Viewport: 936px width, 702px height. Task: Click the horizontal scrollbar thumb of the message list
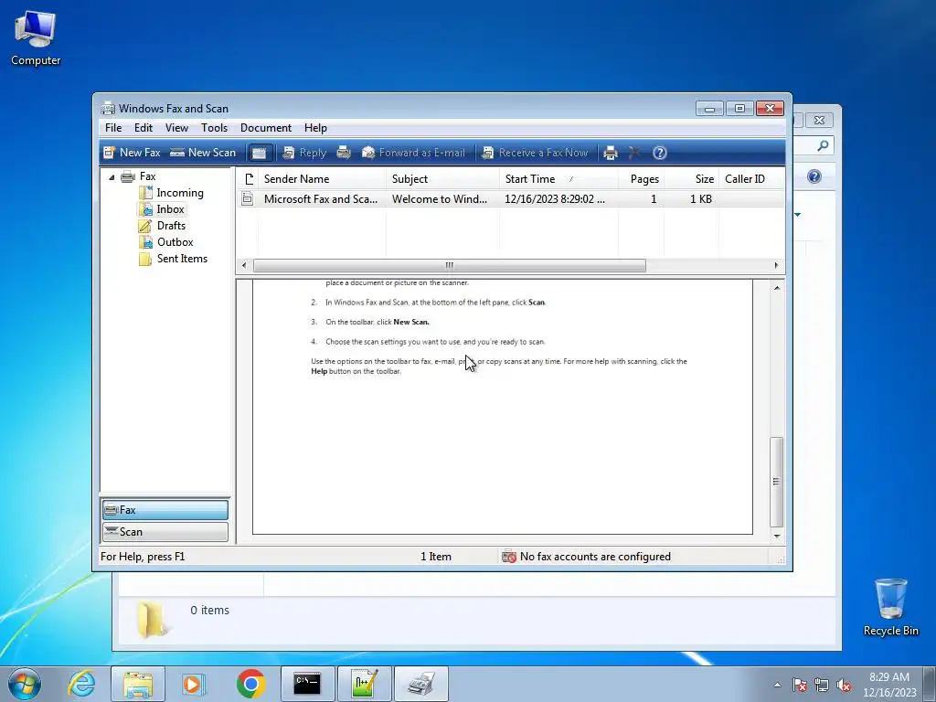tap(450, 266)
